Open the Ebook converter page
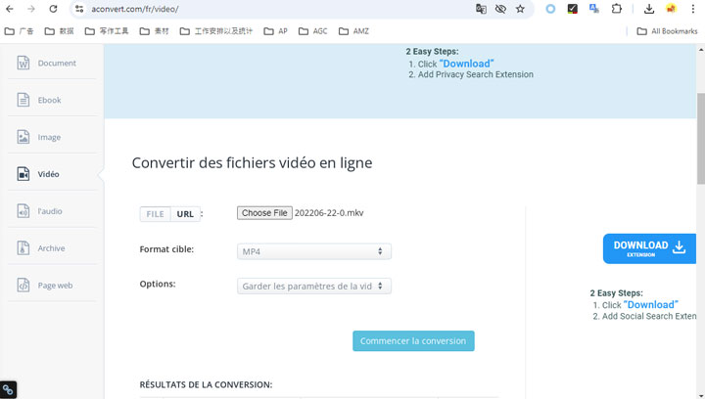This screenshot has width=705, height=399. pyautogui.click(x=50, y=100)
